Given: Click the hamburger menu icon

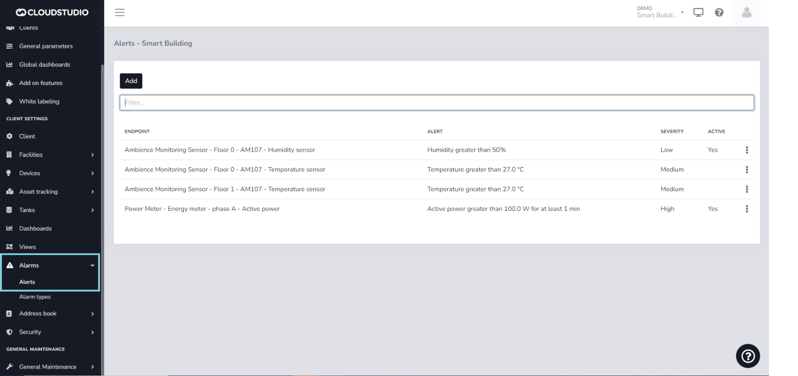Looking at the screenshot, I should 120,13.
